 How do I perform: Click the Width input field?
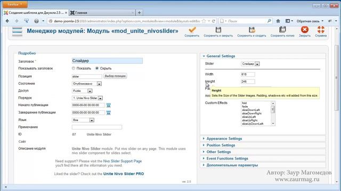pos(248,74)
